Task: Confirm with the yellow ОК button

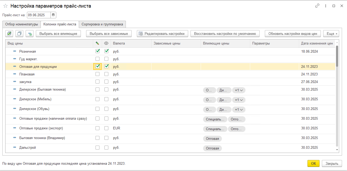Action: point(313,163)
